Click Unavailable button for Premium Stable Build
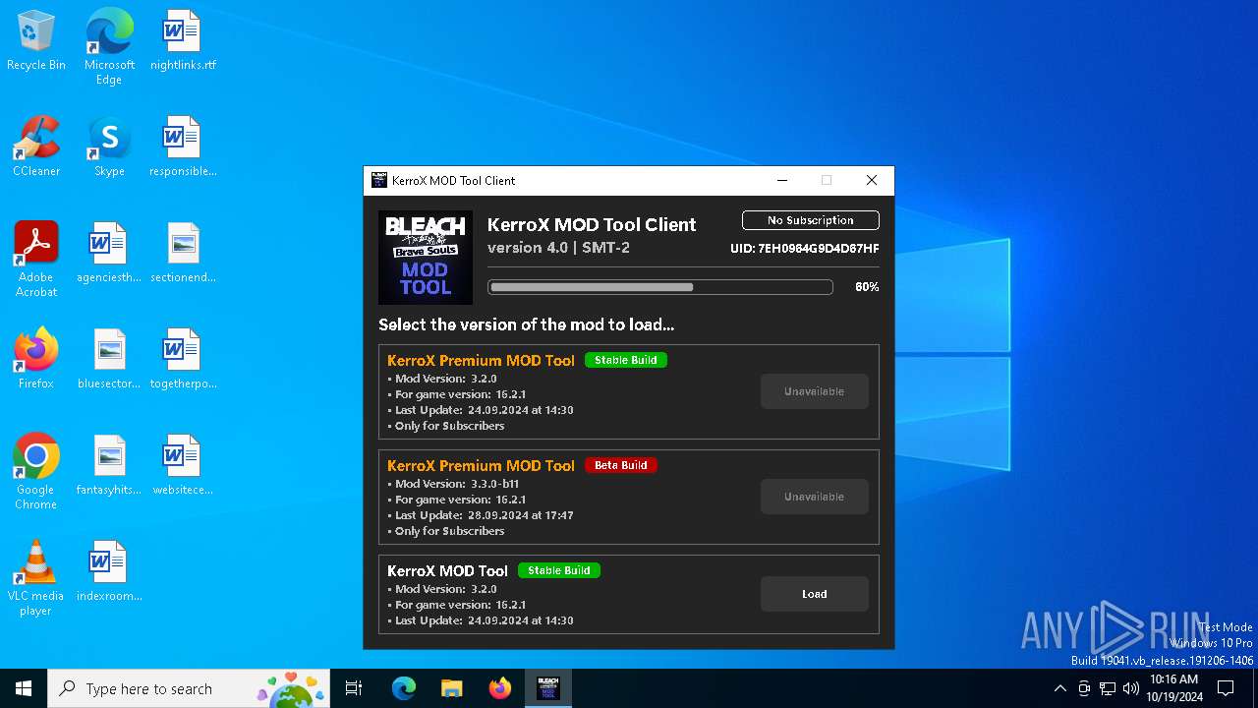 tap(815, 391)
